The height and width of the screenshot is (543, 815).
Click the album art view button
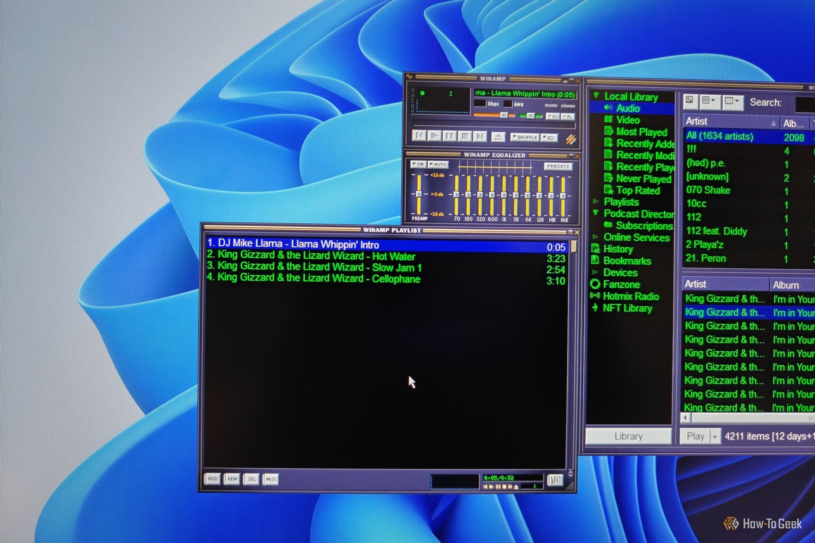point(690,102)
